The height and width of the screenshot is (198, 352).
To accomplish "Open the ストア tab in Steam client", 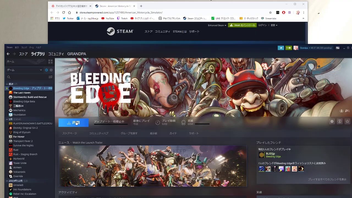I will coord(23,54).
